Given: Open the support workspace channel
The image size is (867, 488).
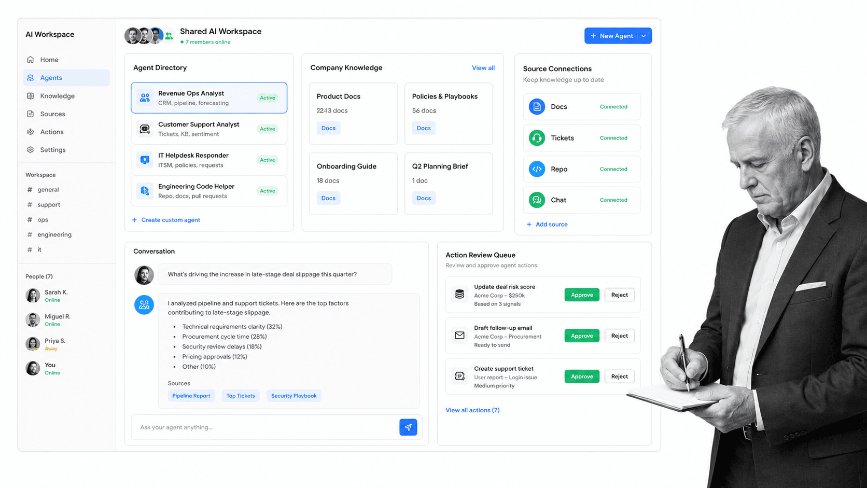Looking at the screenshot, I should coord(44,205).
